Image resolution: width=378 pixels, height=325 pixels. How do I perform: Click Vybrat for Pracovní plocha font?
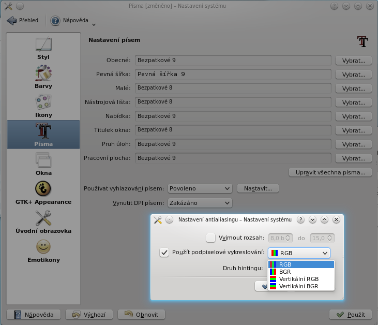[x=353, y=158]
